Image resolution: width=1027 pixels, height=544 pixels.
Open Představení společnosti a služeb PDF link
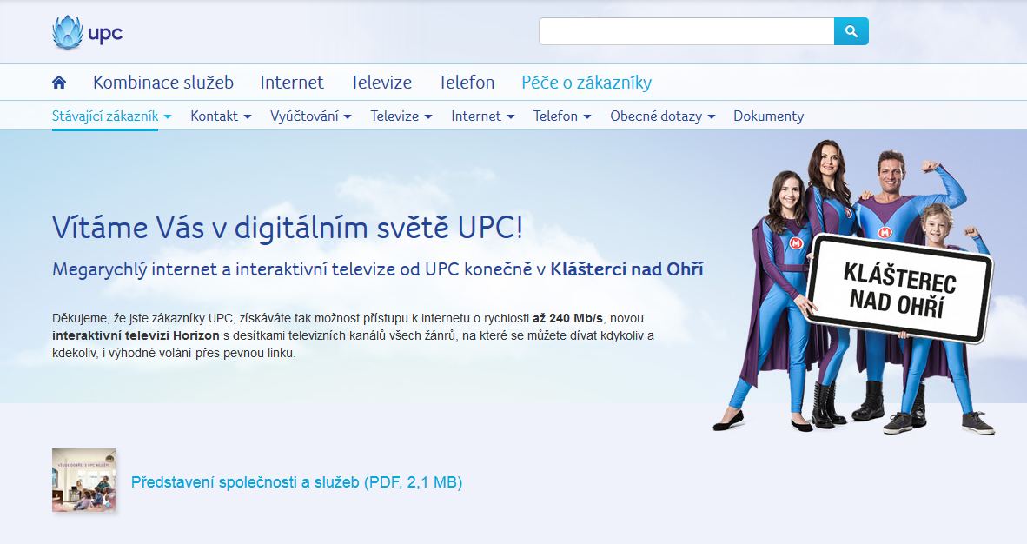296,482
